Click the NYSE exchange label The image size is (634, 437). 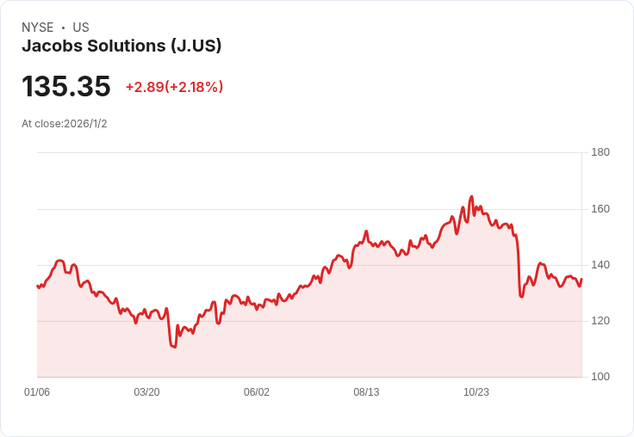[38, 28]
